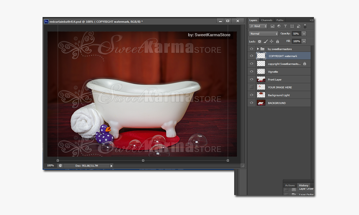
Task: Click the lock image pixels brush icon
Action: tap(265, 41)
